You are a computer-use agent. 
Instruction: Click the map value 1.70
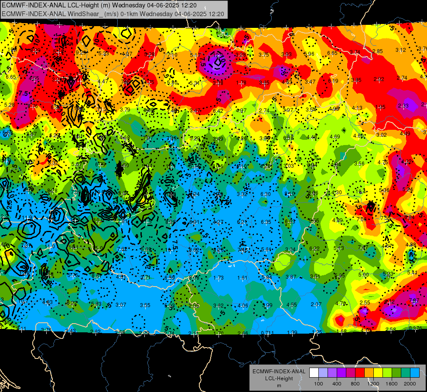click(x=219, y=333)
